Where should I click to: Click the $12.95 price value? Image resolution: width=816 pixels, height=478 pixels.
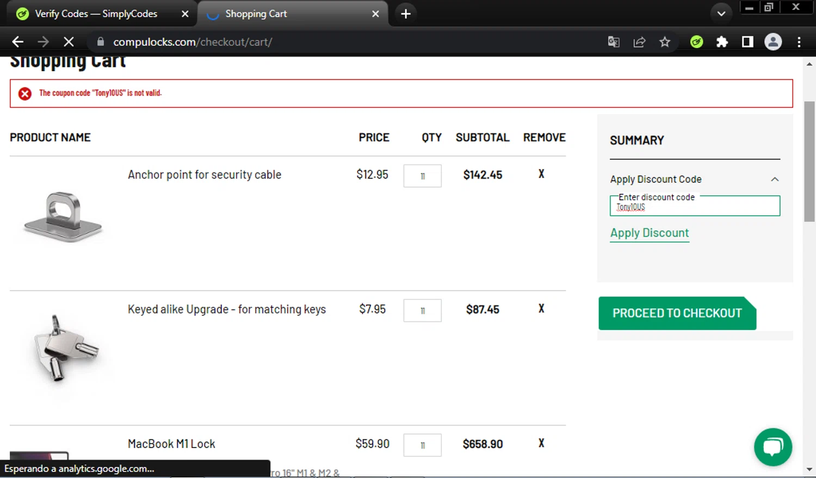click(373, 175)
